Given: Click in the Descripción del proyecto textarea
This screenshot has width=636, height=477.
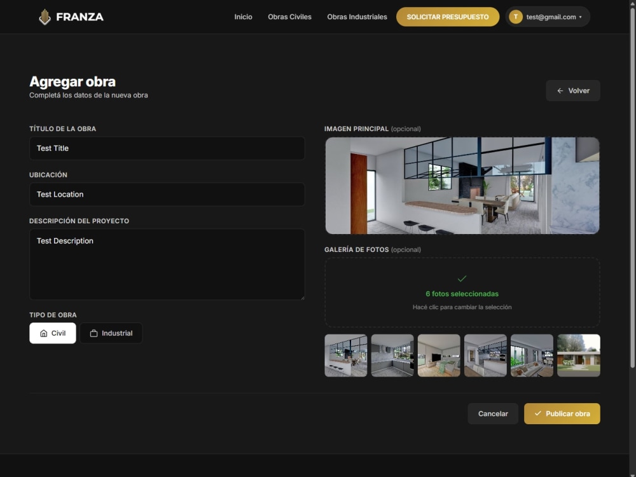Looking at the screenshot, I should pyautogui.click(x=167, y=265).
